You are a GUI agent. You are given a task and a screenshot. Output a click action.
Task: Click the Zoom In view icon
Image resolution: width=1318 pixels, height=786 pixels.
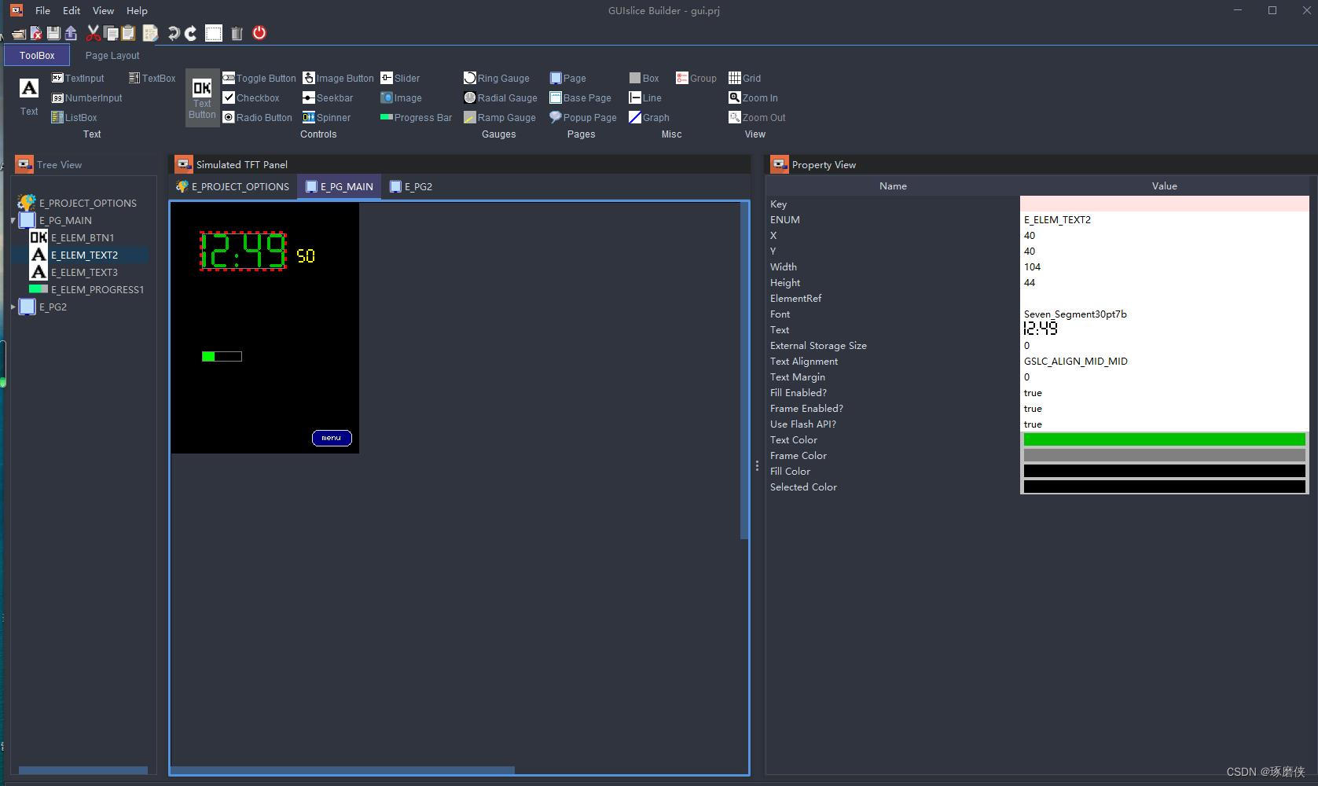tap(753, 97)
